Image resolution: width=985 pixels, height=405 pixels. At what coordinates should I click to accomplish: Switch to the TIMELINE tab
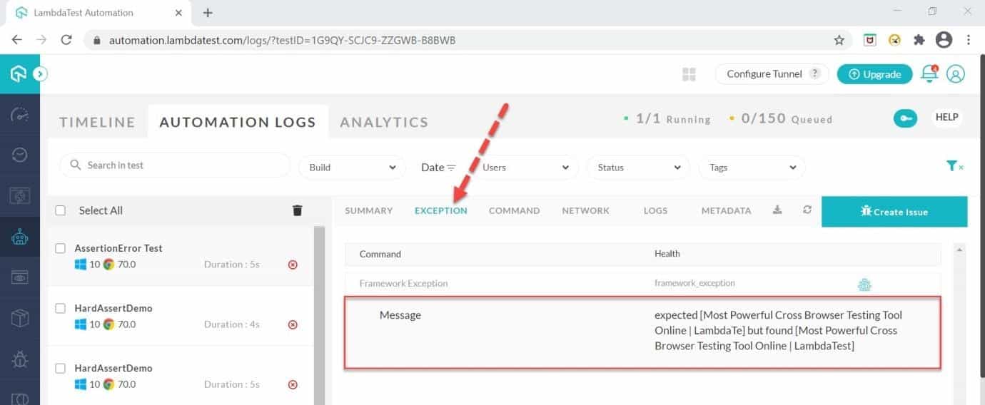click(97, 122)
